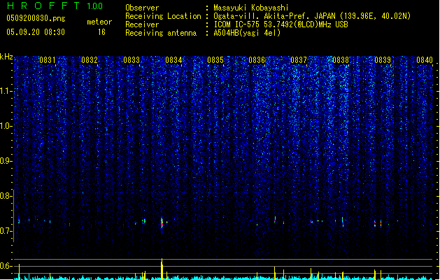Select the ICOM IC-575 53.7492 MHz USB text

281,24
